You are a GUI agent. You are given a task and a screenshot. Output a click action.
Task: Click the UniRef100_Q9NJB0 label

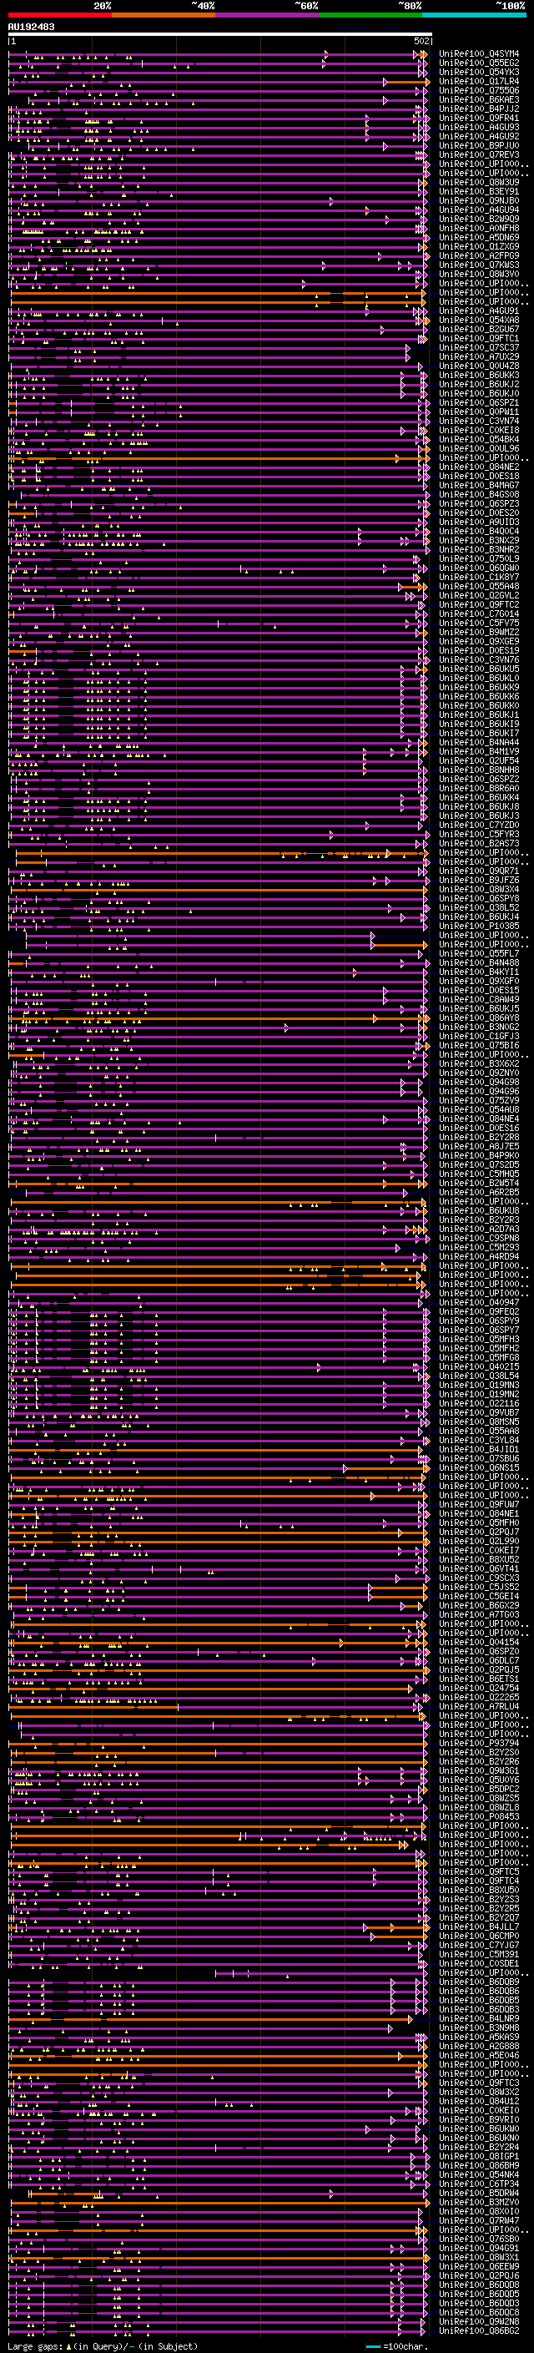(x=479, y=200)
